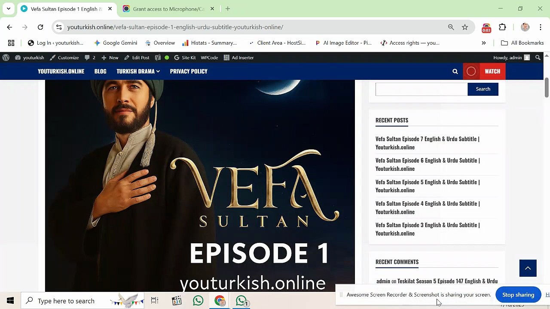The image size is (550, 309).
Task: Open the Apps grid in bookmarks bar
Action: tap(11, 43)
